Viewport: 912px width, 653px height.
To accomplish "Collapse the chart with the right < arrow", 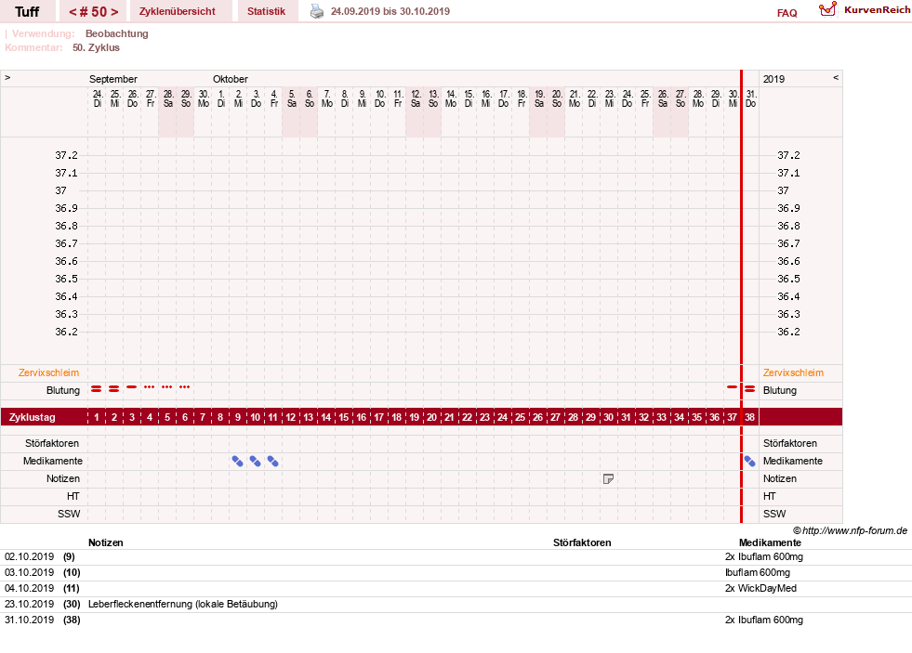I will click(836, 77).
